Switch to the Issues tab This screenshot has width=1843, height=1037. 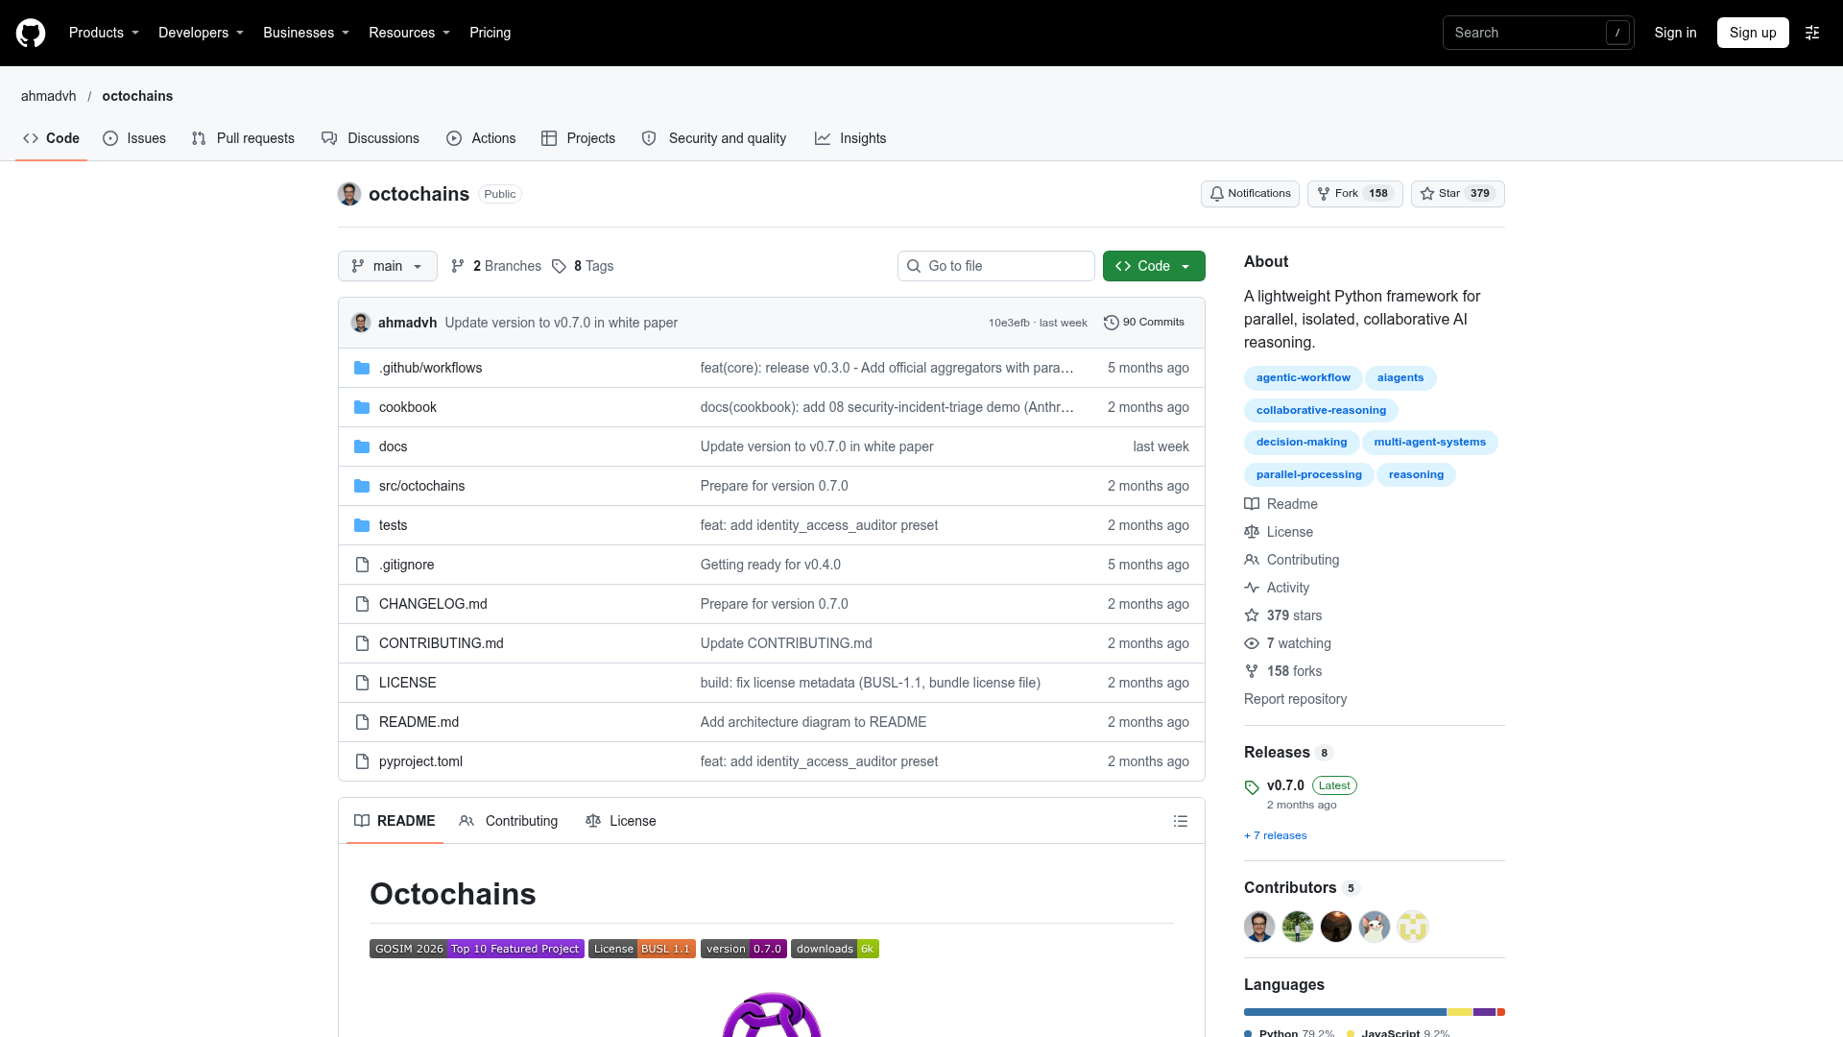click(x=134, y=138)
